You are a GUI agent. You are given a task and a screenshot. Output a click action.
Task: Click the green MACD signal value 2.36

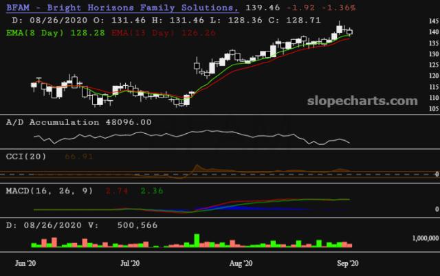(153, 189)
